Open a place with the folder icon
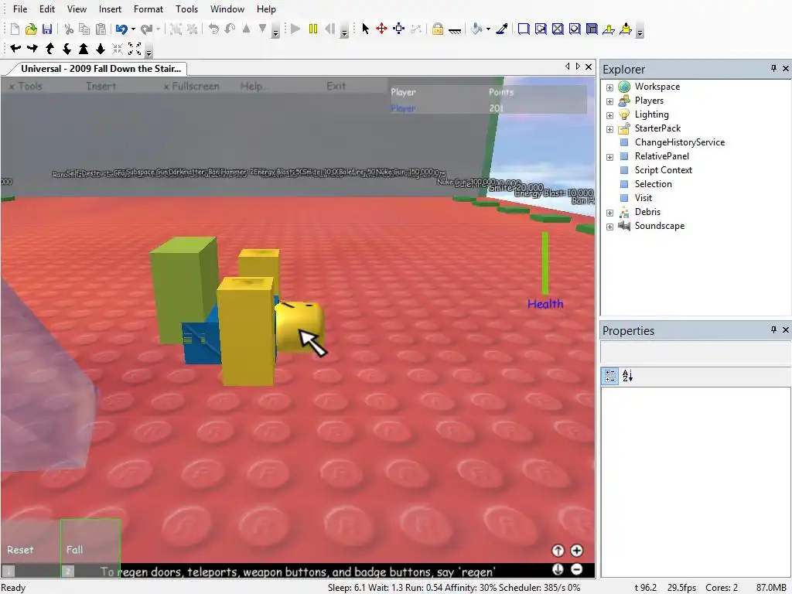Screen dimensions: 792x594 click(31, 29)
